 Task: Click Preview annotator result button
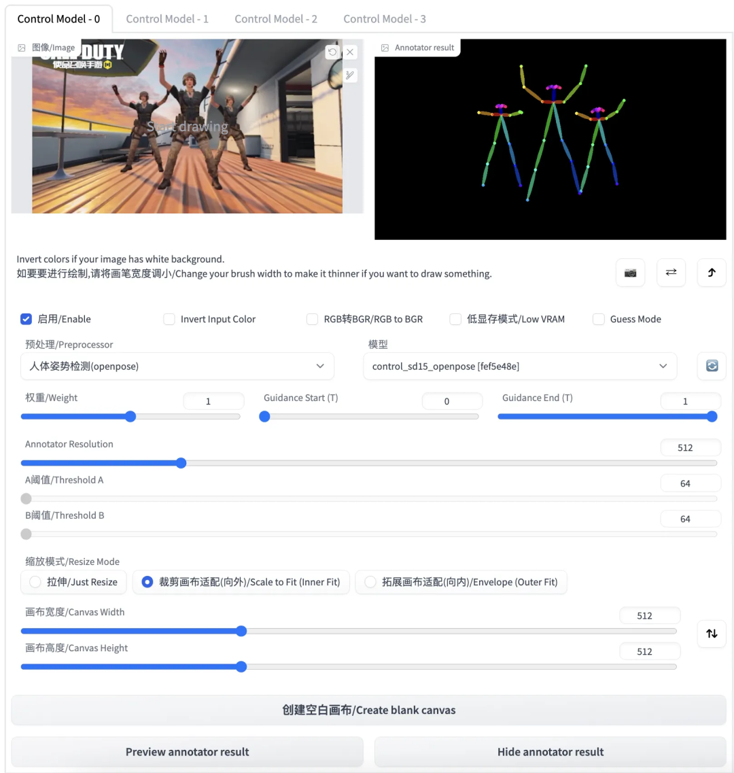coord(188,752)
